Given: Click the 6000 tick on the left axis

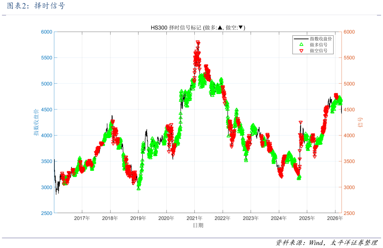Looking at the screenshot, I should (46, 32).
